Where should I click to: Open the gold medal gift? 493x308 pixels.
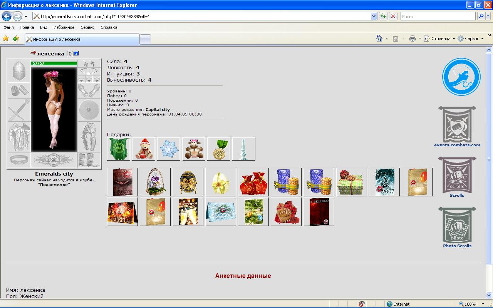pyautogui.click(x=219, y=149)
